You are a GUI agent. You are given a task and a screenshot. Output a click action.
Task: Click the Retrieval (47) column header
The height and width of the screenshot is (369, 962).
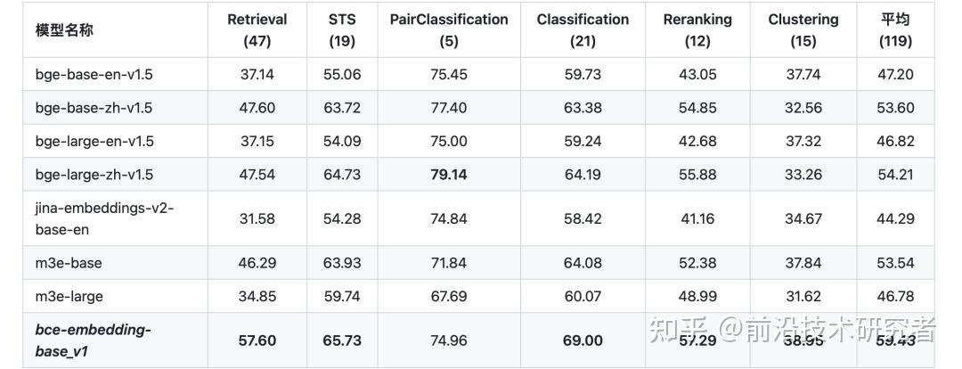257,30
